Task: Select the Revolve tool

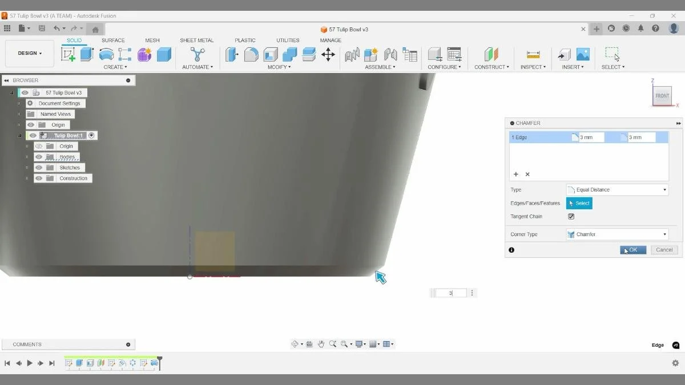Action: coord(106,54)
